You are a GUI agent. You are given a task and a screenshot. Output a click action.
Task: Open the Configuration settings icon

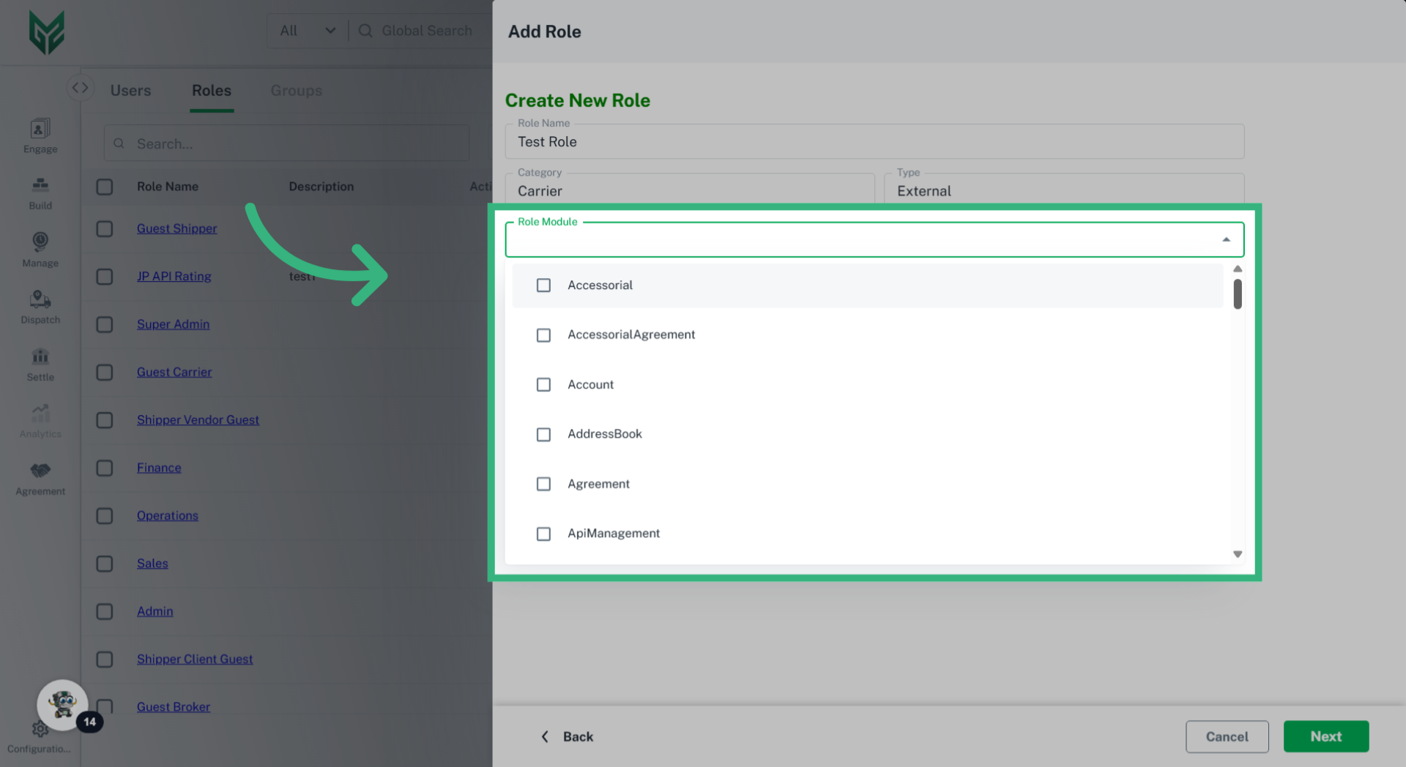tap(40, 729)
